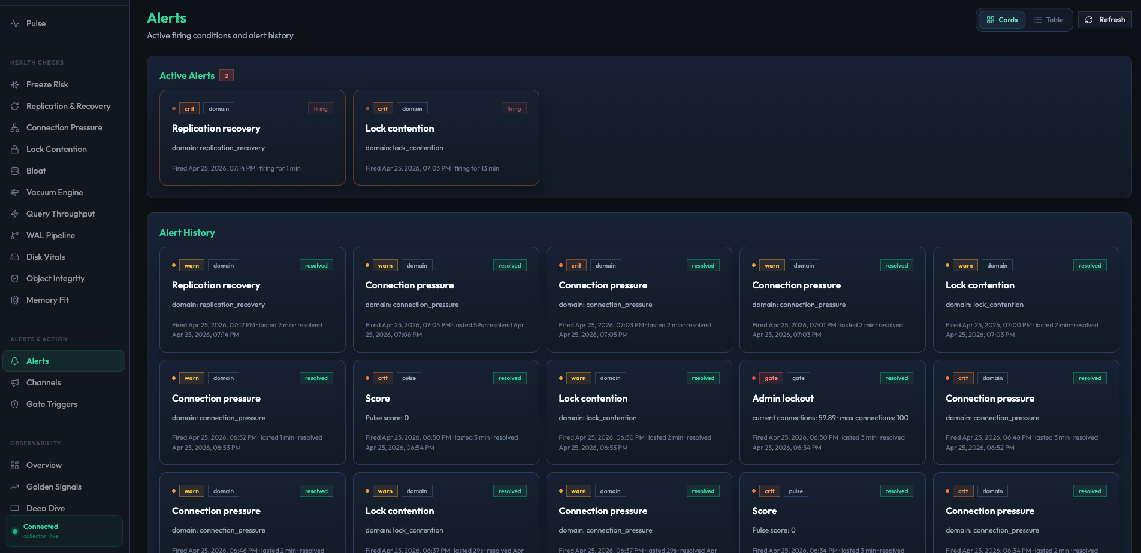Open Score card fired 06:50 PM
This screenshot has width=1141, height=553.
pos(446,412)
